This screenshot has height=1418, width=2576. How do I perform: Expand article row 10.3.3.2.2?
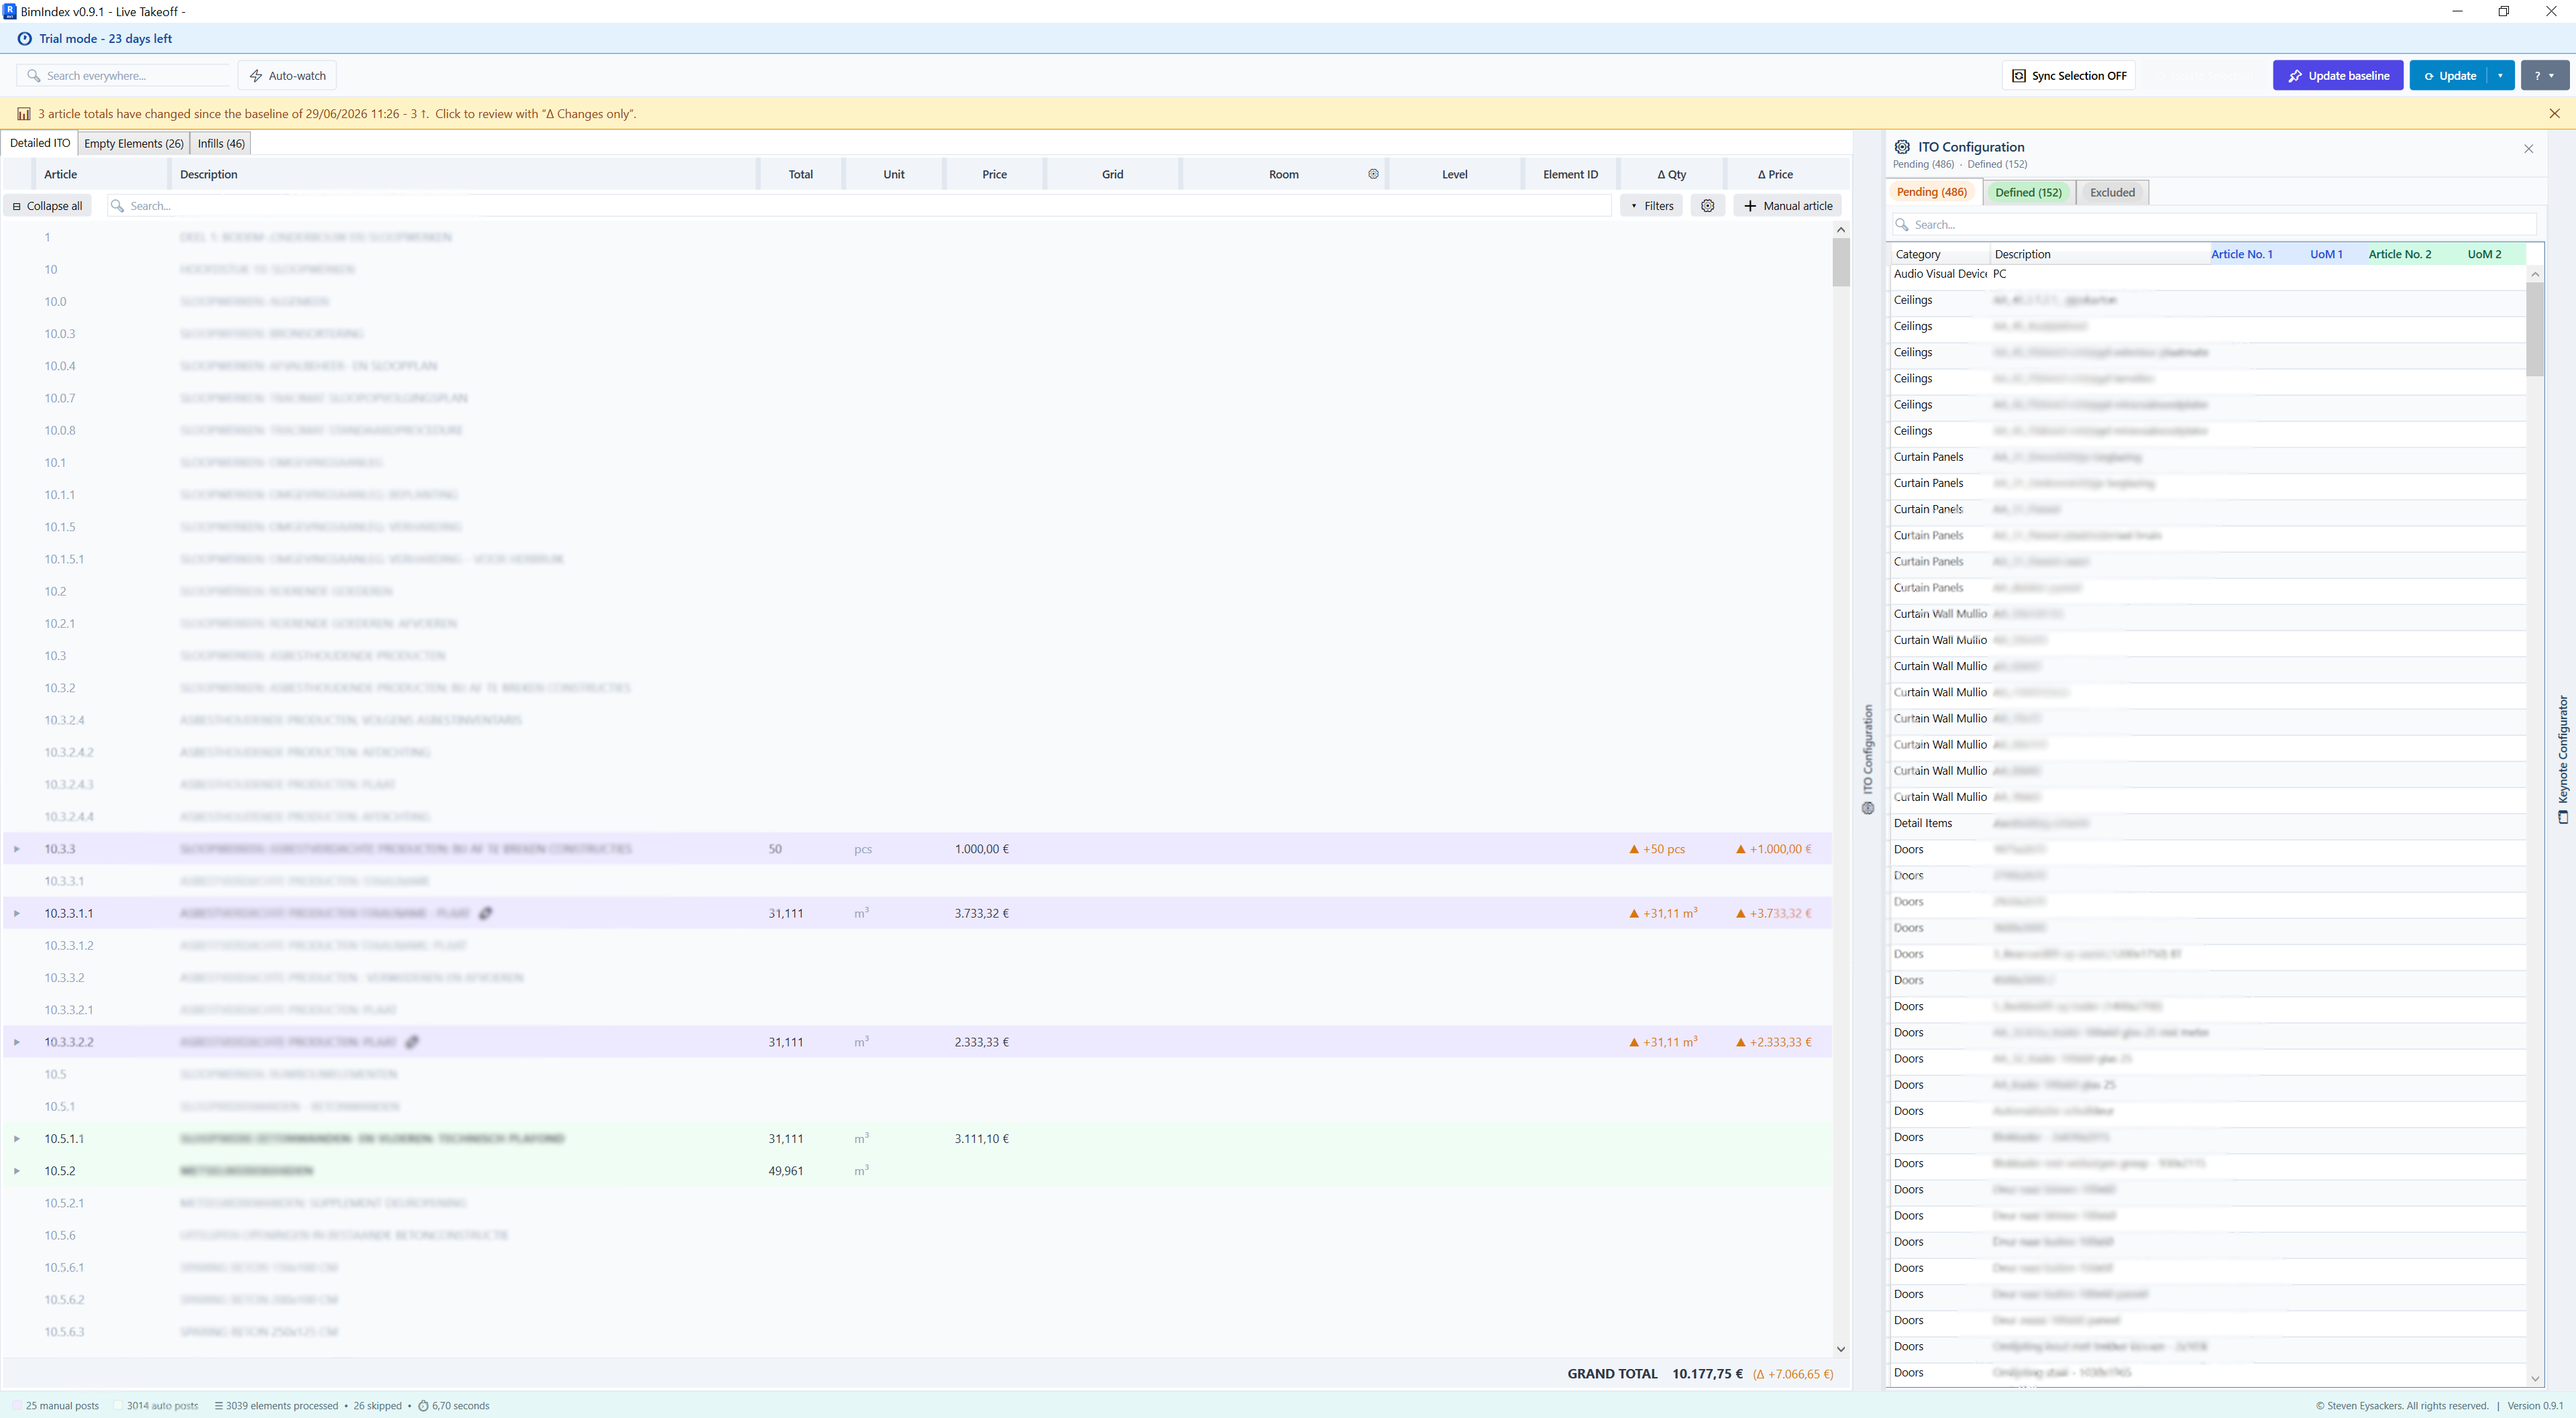(16, 1042)
